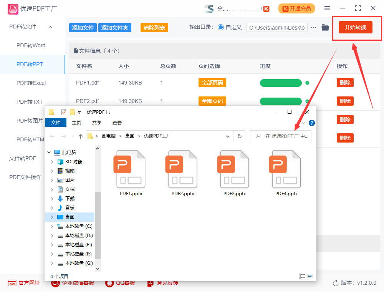Click the refresh button in Explorer address bar
Screen dimensions: 384x292
click(240, 136)
